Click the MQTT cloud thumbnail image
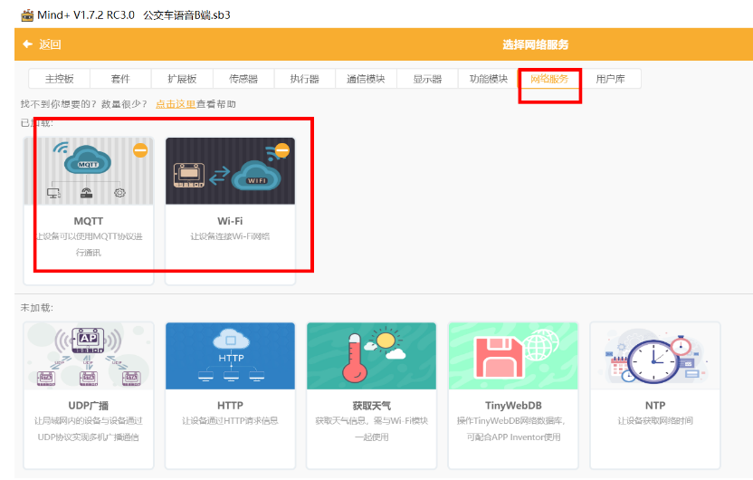The image size is (753, 480). click(x=89, y=171)
